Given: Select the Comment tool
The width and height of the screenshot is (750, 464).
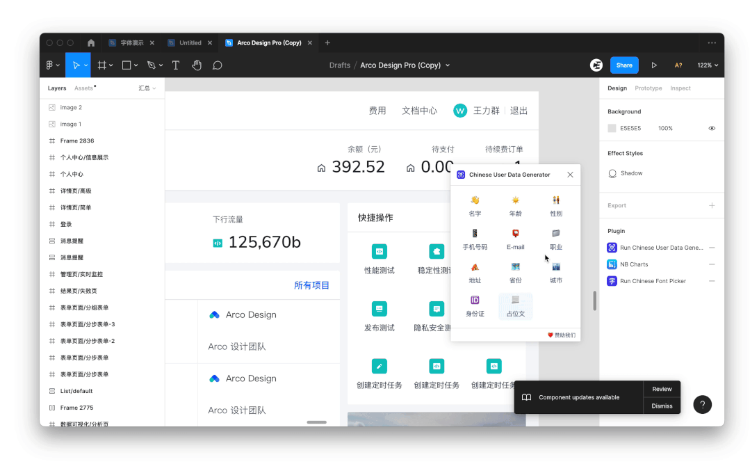Looking at the screenshot, I should point(218,65).
